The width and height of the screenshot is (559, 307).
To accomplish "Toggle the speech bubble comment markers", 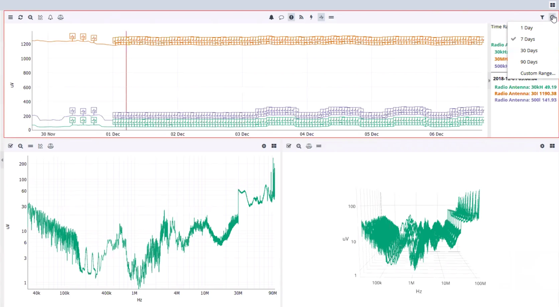I will (x=281, y=17).
